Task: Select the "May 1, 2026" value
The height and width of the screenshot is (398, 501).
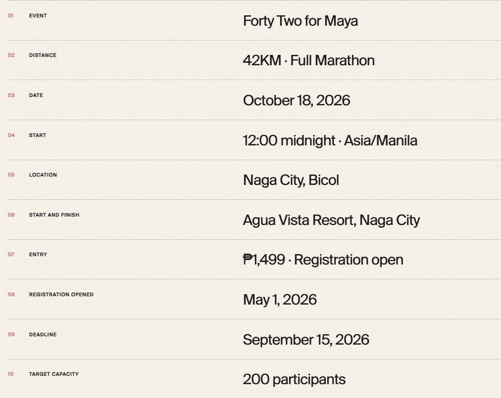Action: [280, 300]
